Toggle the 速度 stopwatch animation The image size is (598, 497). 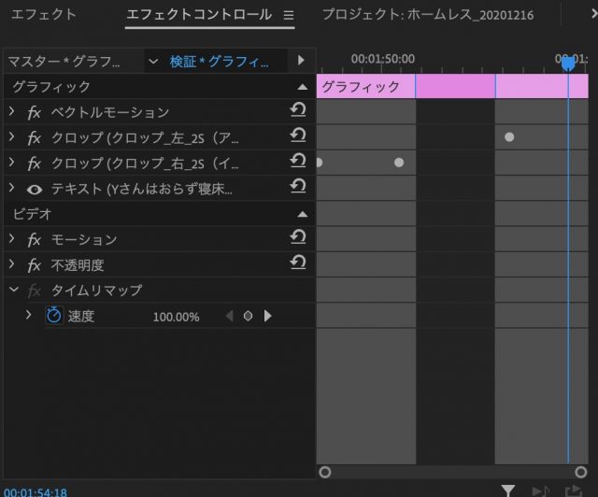54,316
